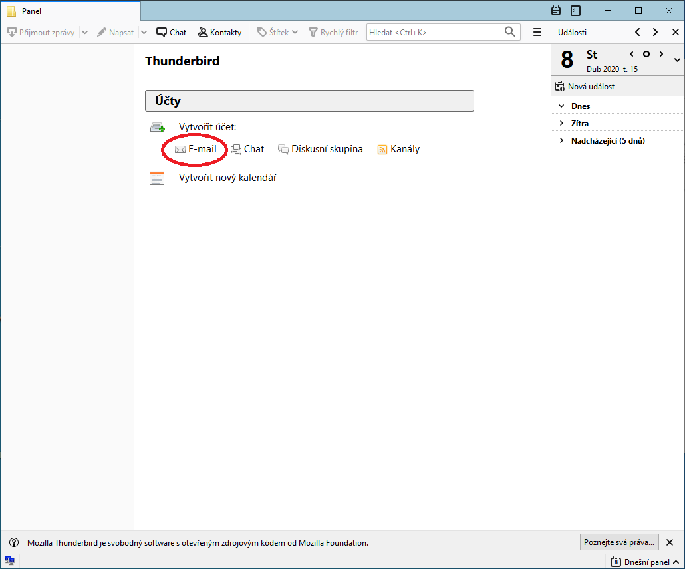Dismiss the rights notification bar
Viewport: 685px width, 569px height.
pos(670,542)
